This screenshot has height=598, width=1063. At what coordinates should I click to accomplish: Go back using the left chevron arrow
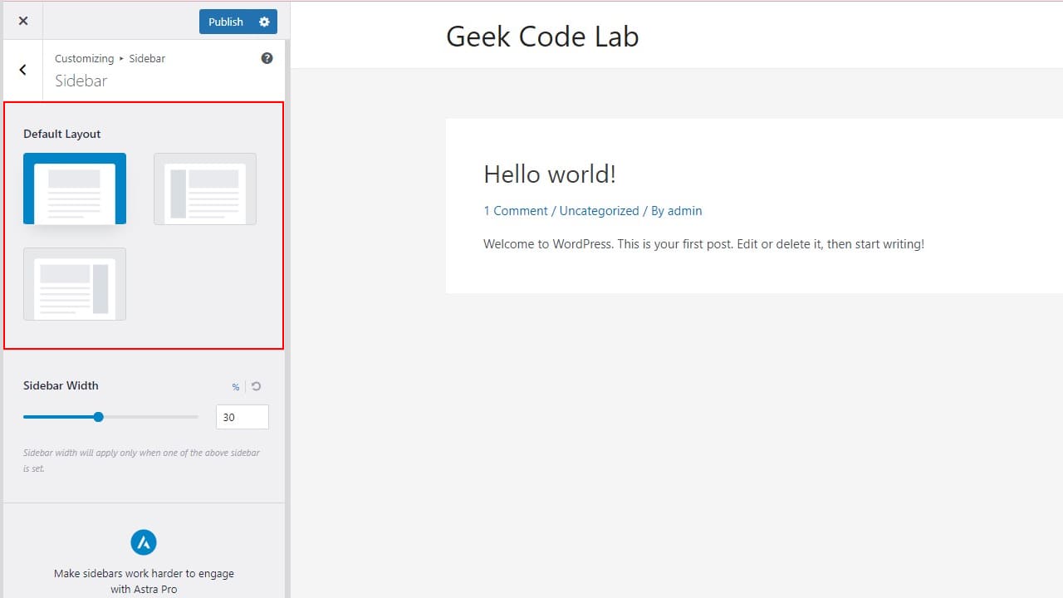click(22, 70)
